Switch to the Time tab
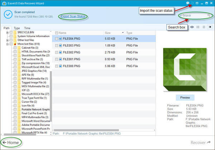Viewport: 215px width, 150px height. pyautogui.click(x=27, y=28)
